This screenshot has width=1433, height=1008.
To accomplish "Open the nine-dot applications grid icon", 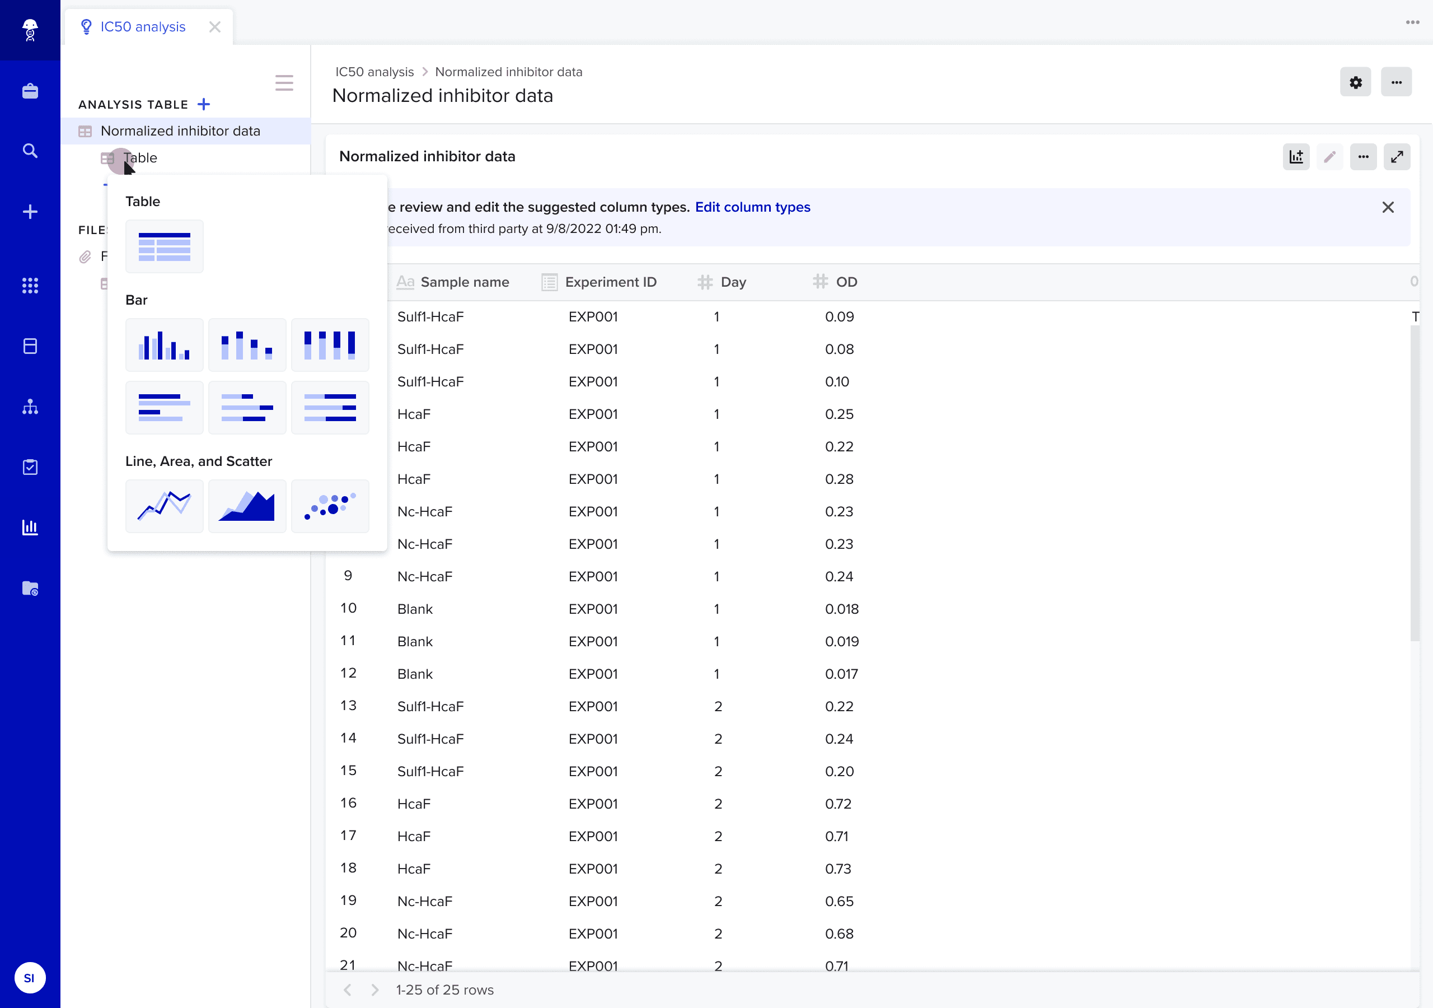I will (30, 286).
